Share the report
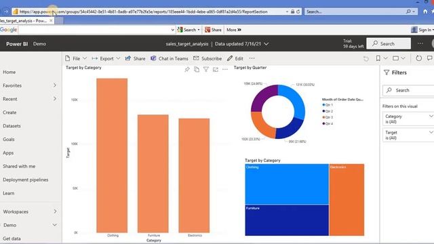The image size is (434, 244). click(136, 58)
